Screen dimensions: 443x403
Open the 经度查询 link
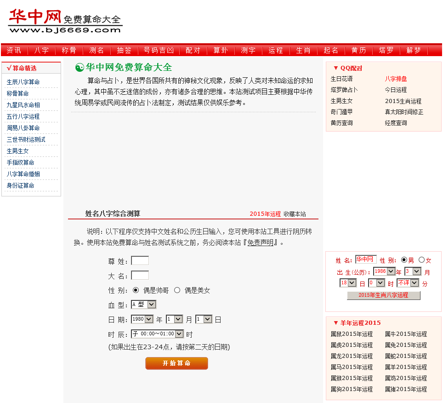396,123
